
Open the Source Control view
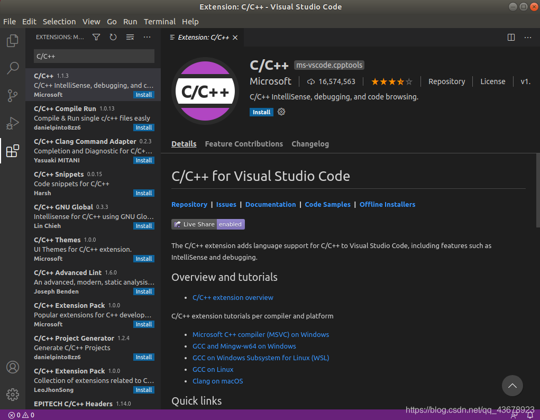tap(12, 95)
